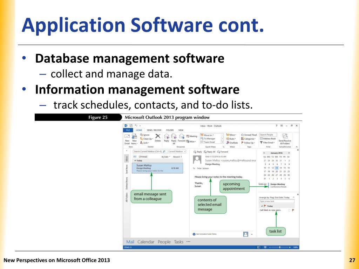Open the Clean Up dropdown
The height and width of the screenshot is (269, 359).
(147, 139)
